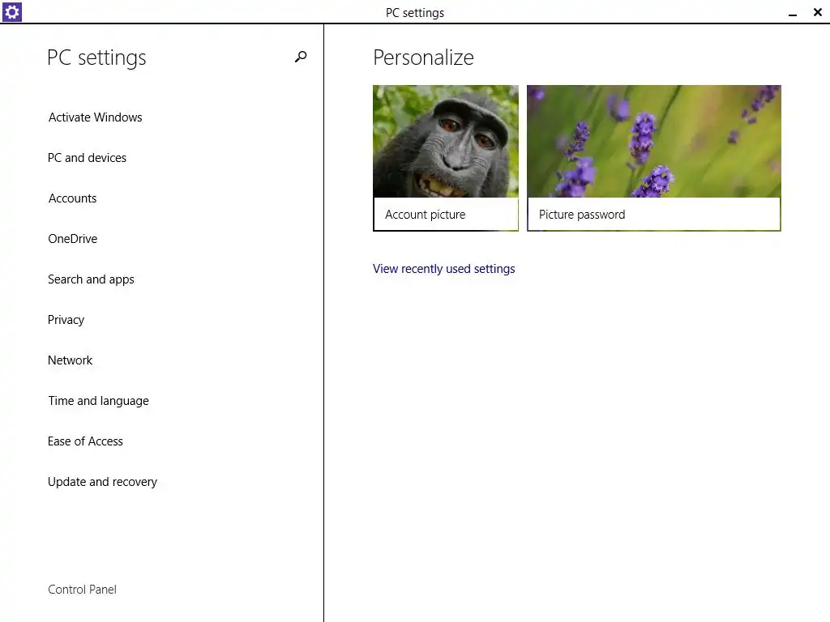The height and width of the screenshot is (622, 830).
Task: Go to Time and language
Action: [x=98, y=401]
